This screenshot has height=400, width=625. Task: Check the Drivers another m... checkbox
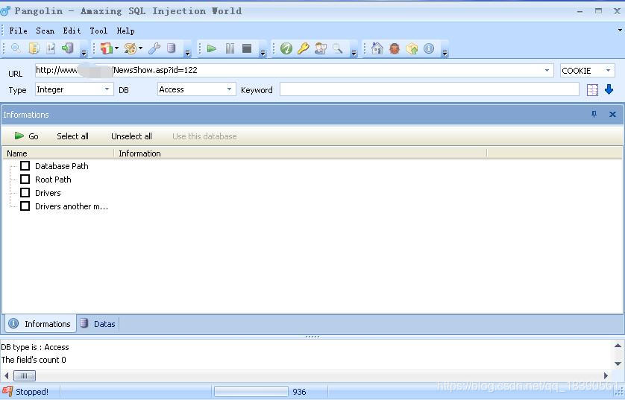pyautogui.click(x=25, y=206)
